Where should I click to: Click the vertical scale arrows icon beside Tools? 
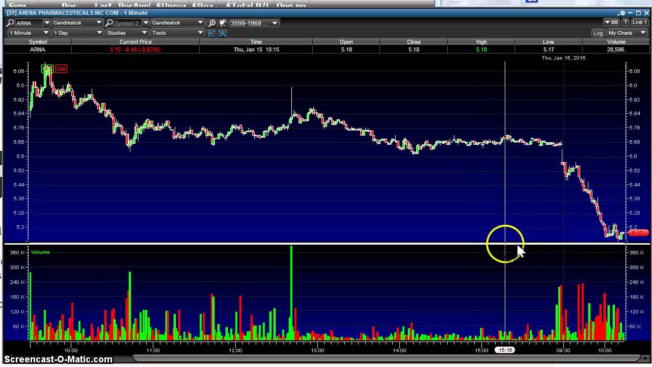pos(212,33)
